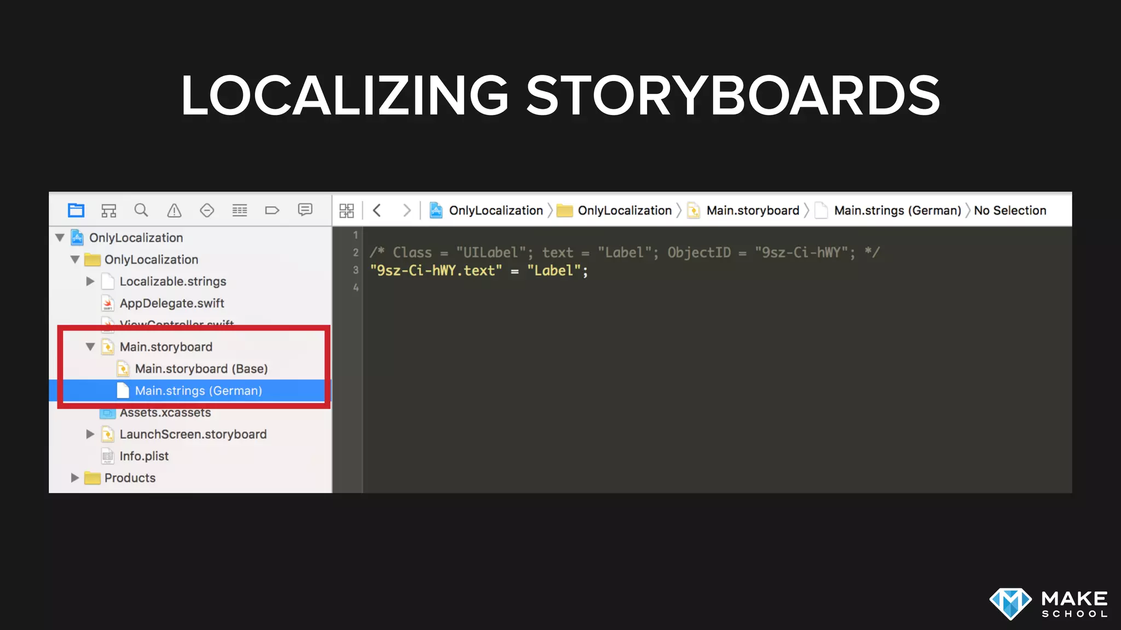Image resolution: width=1121 pixels, height=630 pixels.
Task: Open LaunchScreen.storyboard in the navigator
Action: click(190, 434)
